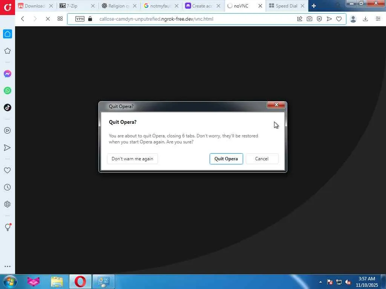Close the 7-Zip tab

pyautogui.click(x=93, y=6)
